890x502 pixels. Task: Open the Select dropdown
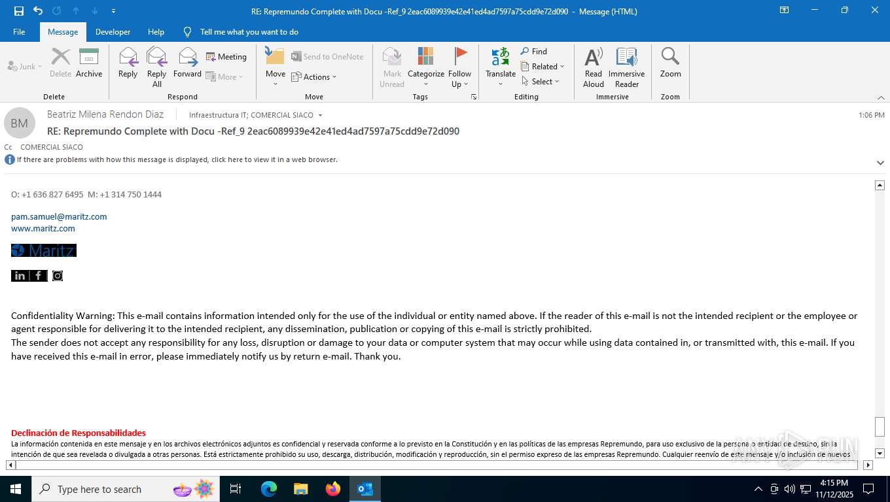[x=541, y=82]
